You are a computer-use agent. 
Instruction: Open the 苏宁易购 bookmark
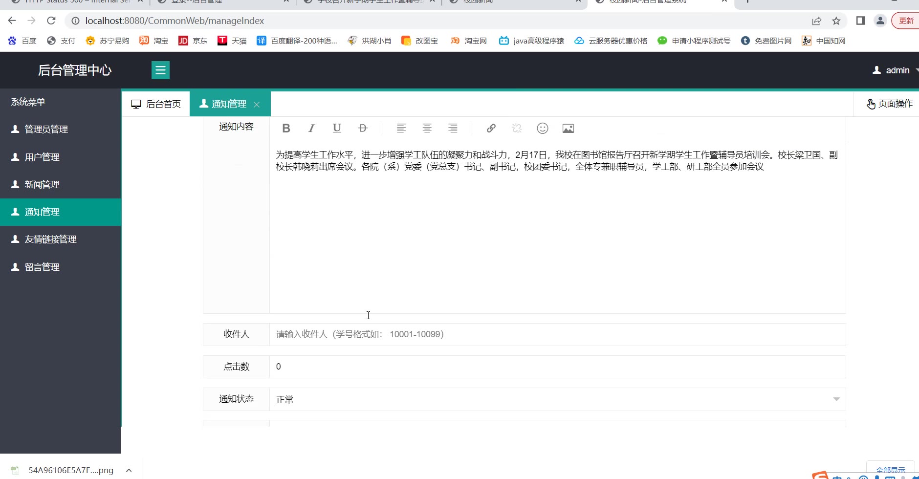click(108, 41)
